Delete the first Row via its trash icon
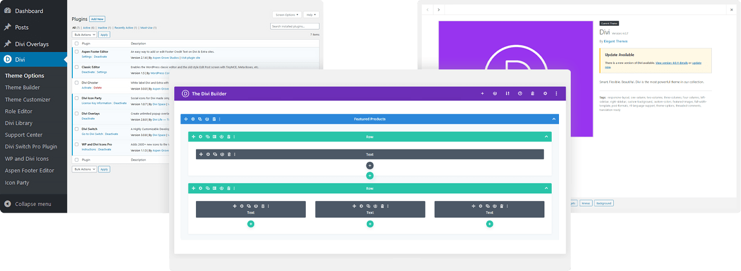741x271 pixels. coord(229,137)
